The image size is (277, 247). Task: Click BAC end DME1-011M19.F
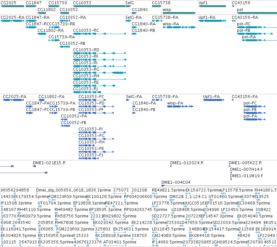[x=246, y=176]
